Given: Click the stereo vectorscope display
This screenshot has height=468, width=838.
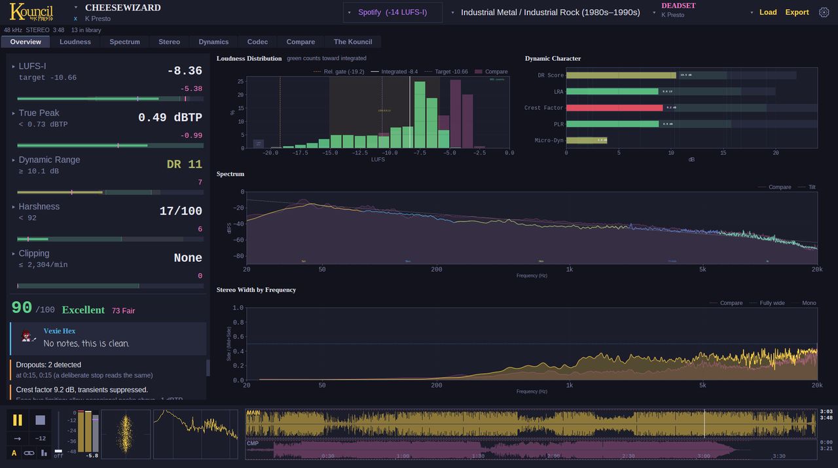Looking at the screenshot, I should point(126,435).
